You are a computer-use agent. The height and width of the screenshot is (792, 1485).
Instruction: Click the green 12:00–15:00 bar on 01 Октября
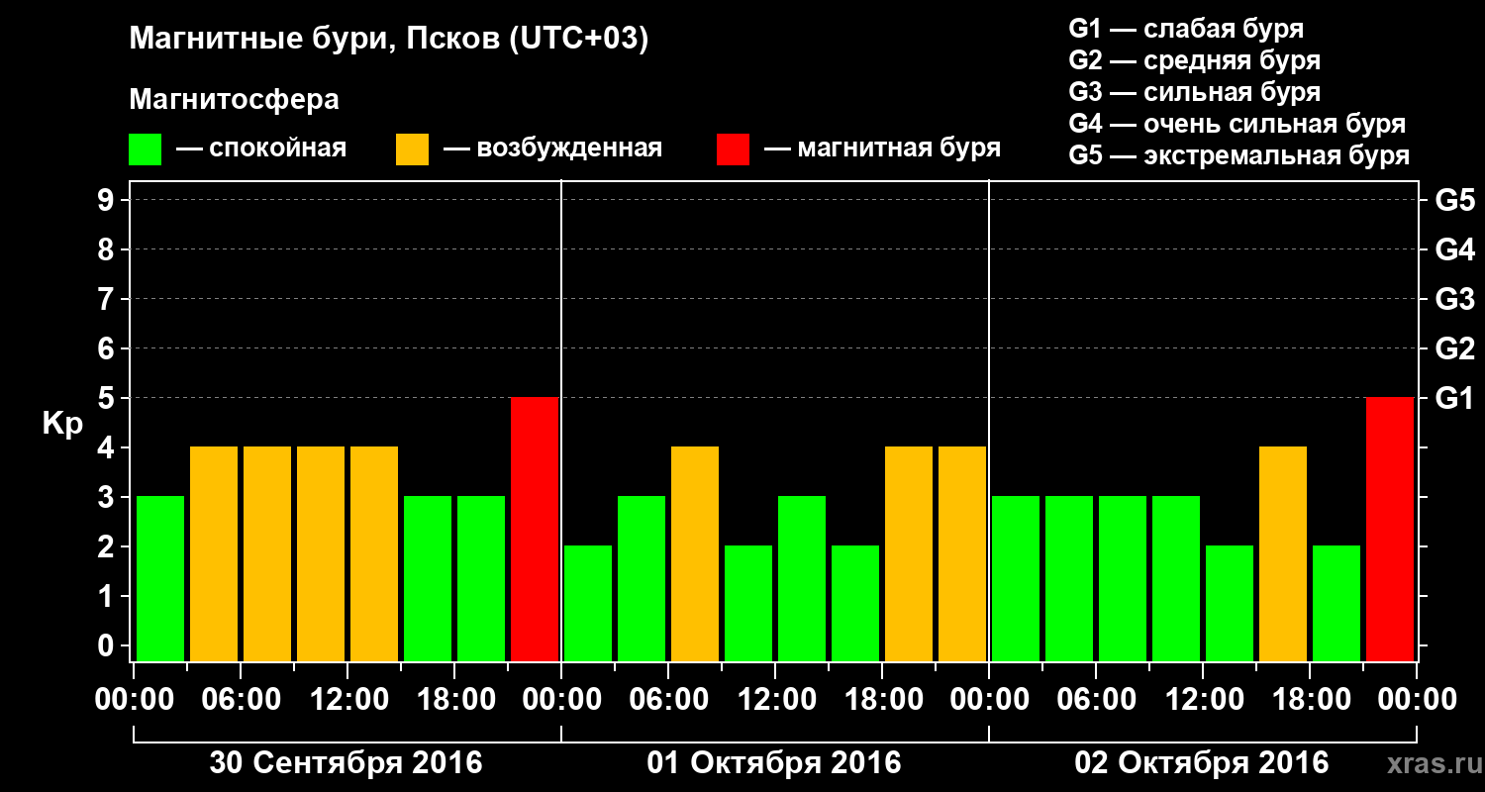tap(802, 578)
